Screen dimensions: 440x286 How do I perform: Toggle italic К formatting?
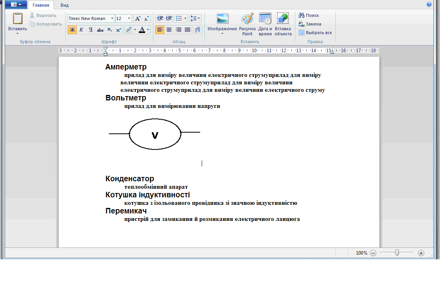point(81,30)
